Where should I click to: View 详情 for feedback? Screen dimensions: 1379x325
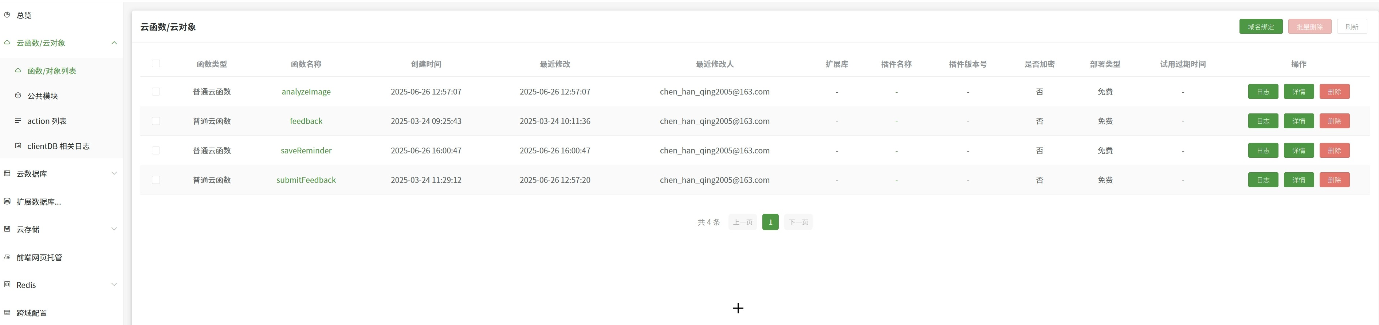[x=1299, y=121]
